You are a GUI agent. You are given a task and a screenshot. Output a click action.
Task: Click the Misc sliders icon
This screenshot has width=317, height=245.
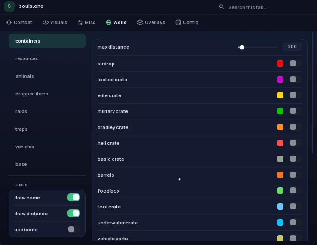[80, 22]
